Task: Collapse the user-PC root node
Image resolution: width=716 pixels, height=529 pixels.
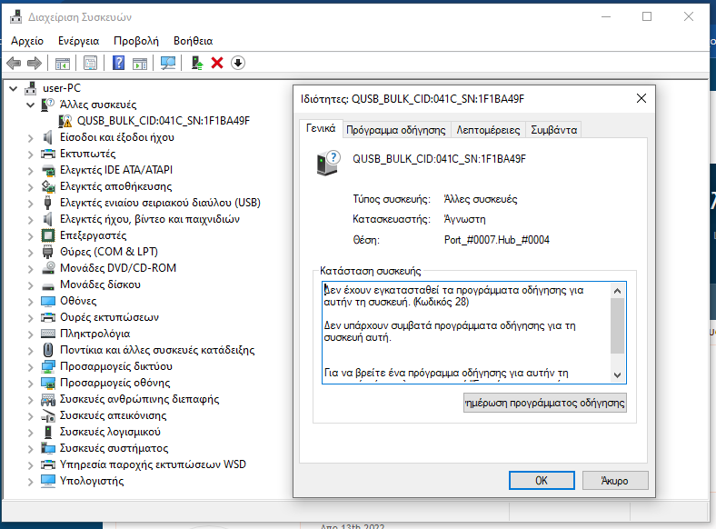Action: 14,88
